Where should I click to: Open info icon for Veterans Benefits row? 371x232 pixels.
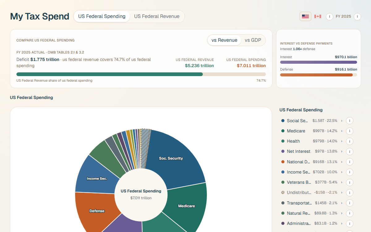pyautogui.click(x=349, y=182)
